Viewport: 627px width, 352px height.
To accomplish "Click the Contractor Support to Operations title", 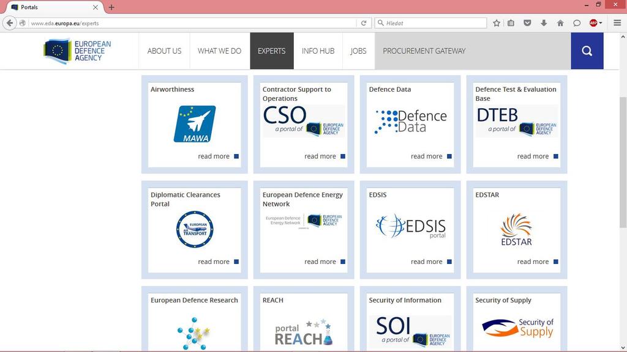I will pyautogui.click(x=297, y=94).
